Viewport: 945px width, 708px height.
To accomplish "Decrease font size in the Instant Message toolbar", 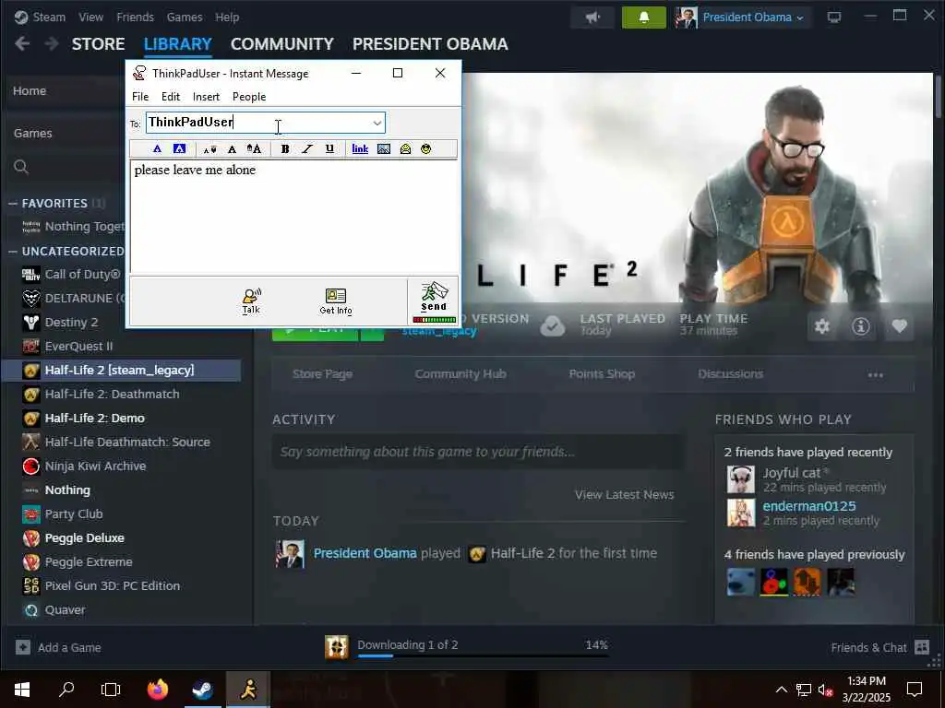I will [x=209, y=149].
